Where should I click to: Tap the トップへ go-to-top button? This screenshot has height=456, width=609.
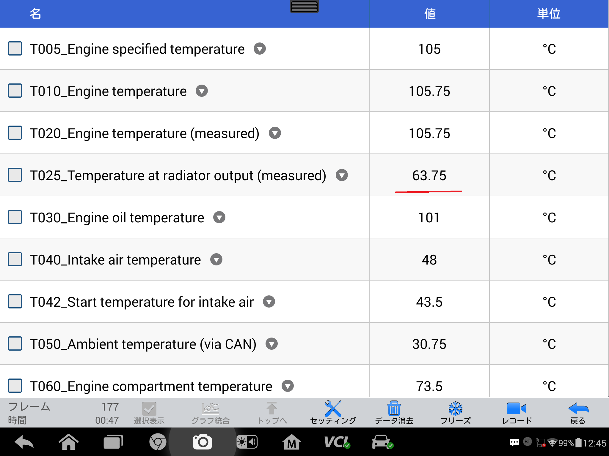(271, 413)
